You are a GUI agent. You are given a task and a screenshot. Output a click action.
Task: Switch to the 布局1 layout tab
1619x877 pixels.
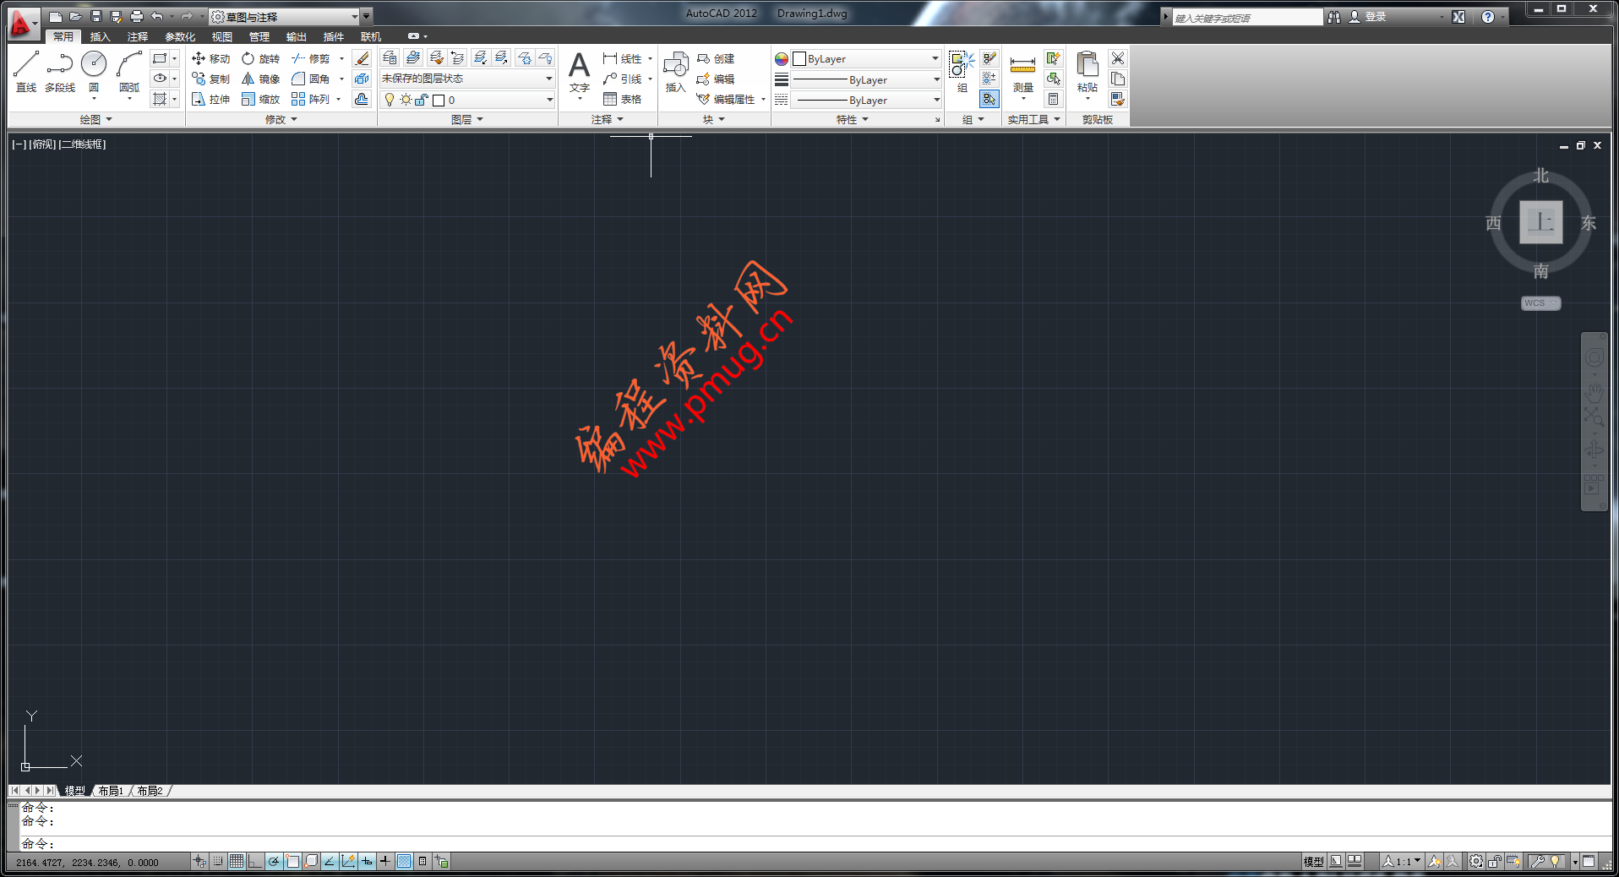click(111, 791)
